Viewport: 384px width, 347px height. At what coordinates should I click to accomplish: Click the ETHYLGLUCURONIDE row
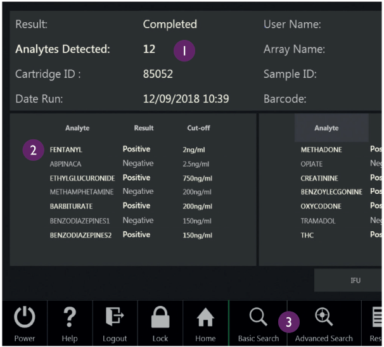[131, 178]
